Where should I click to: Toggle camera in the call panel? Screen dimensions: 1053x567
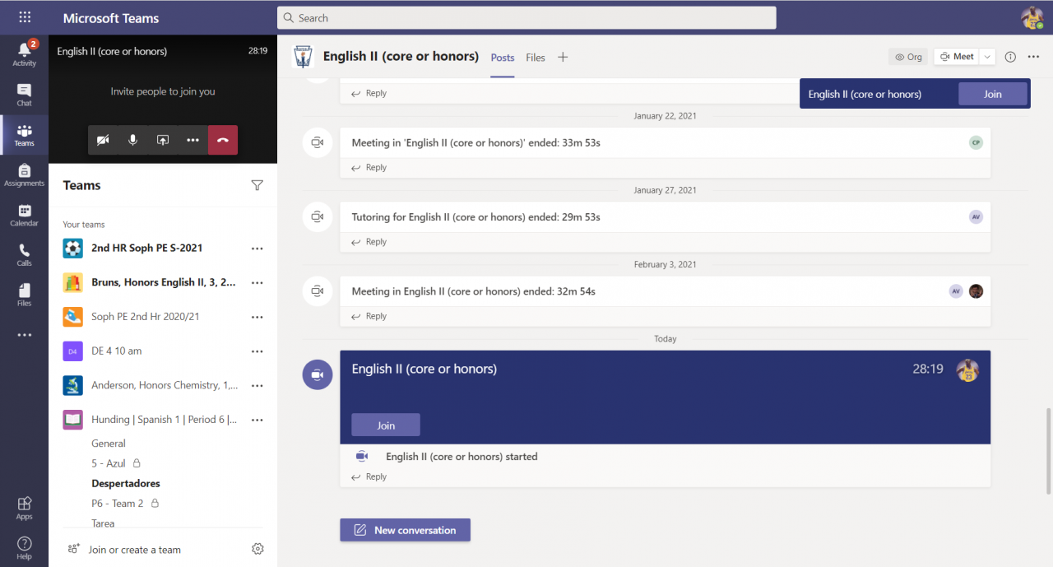pos(103,140)
